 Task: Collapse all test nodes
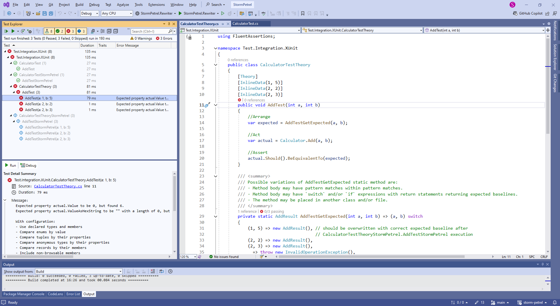pos(116,31)
